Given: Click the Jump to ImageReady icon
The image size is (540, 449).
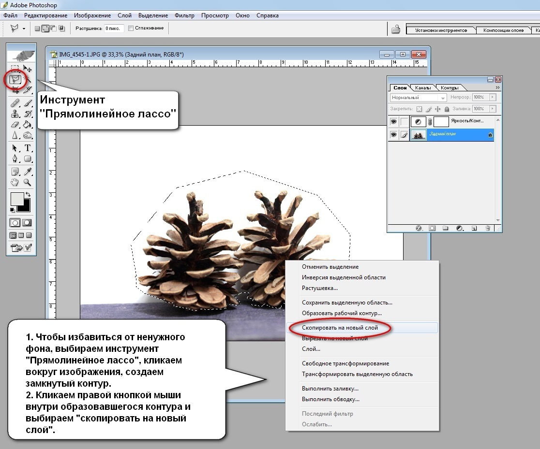Looking at the screenshot, I should 16,248.
